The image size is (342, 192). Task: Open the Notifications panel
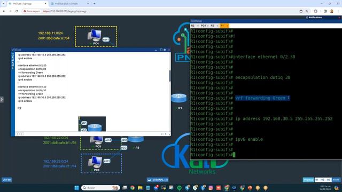pos(314,18)
